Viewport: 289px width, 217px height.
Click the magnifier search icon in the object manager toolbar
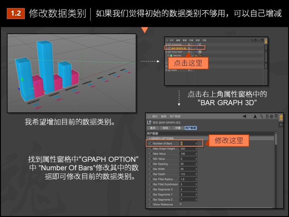252,40
